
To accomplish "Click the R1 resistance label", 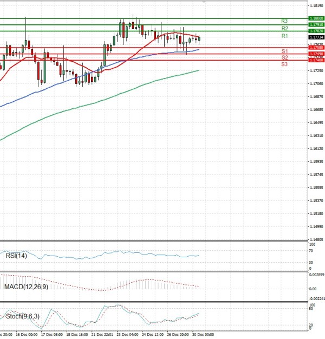I will [284, 36].
